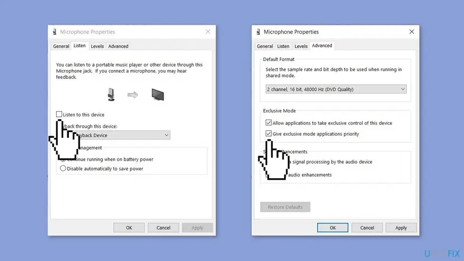Click OK in right Advanced dialog

(x=333, y=227)
